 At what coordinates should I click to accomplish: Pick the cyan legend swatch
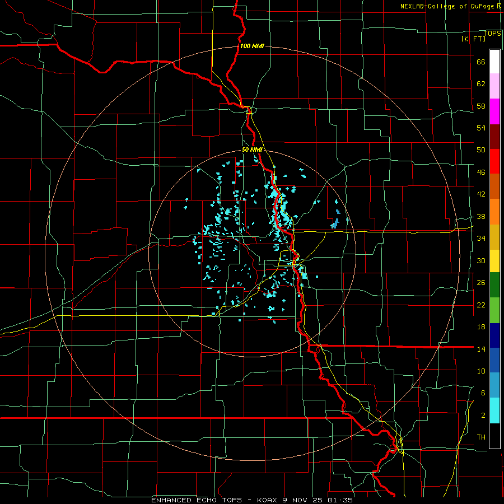coord(494,410)
